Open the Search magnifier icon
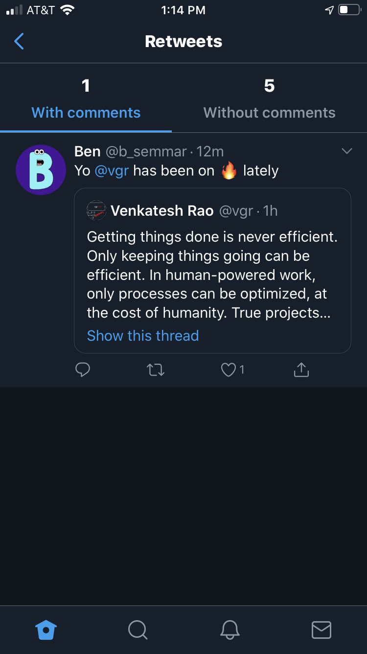Viewport: 367px width, 654px height. click(x=137, y=629)
